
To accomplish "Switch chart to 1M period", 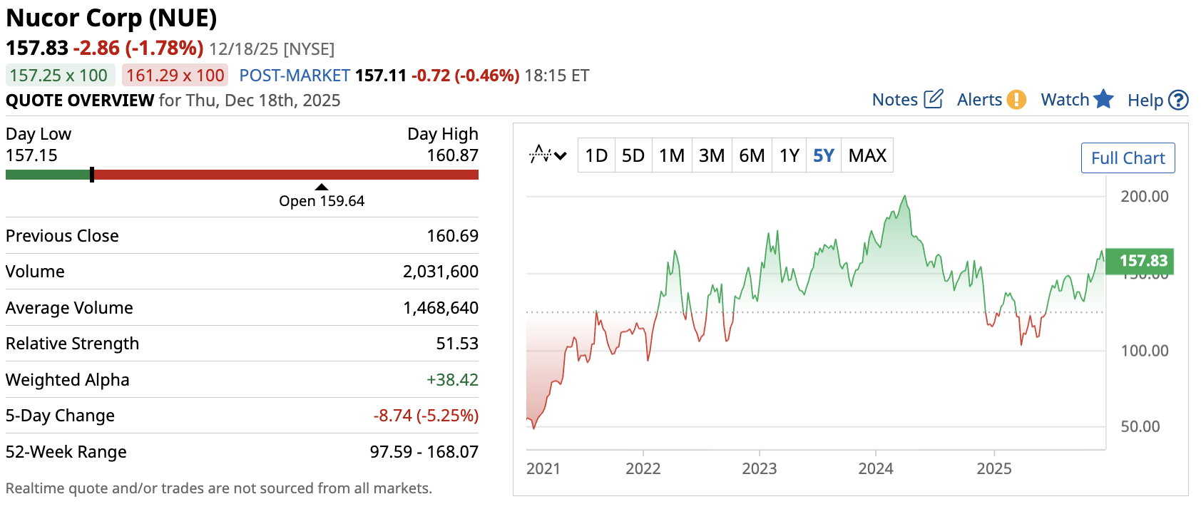I will pyautogui.click(x=672, y=155).
